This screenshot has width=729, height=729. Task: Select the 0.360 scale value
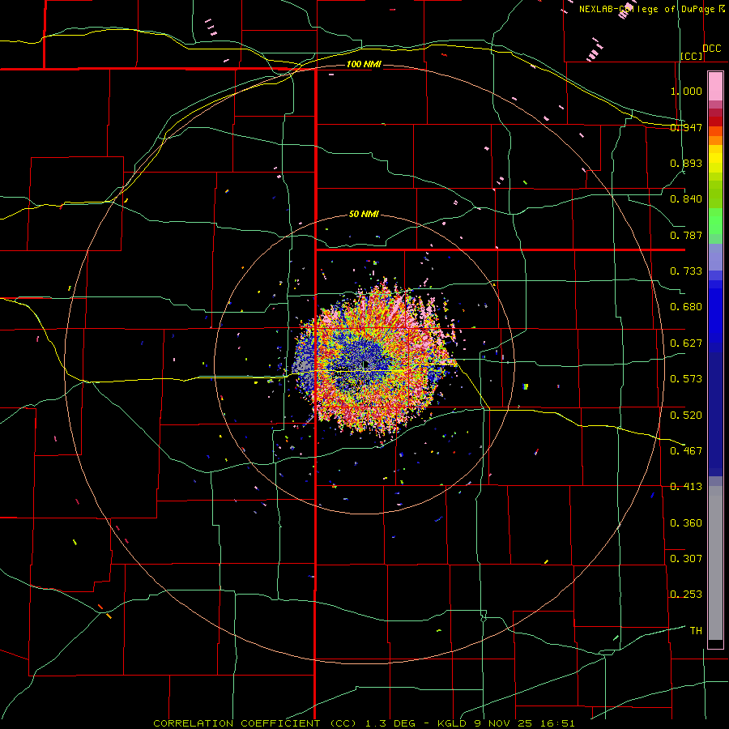(686, 523)
